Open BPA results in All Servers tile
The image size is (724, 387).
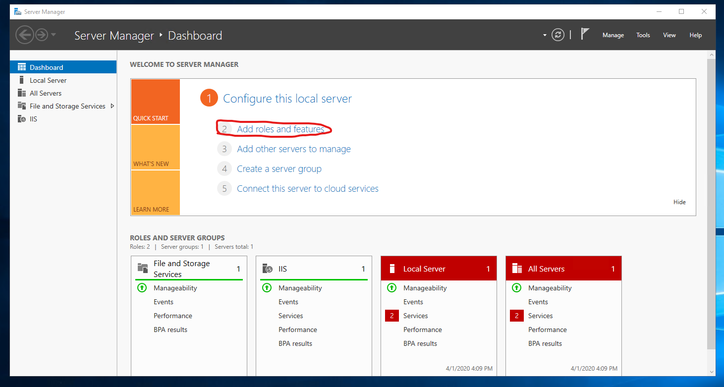tap(545, 343)
